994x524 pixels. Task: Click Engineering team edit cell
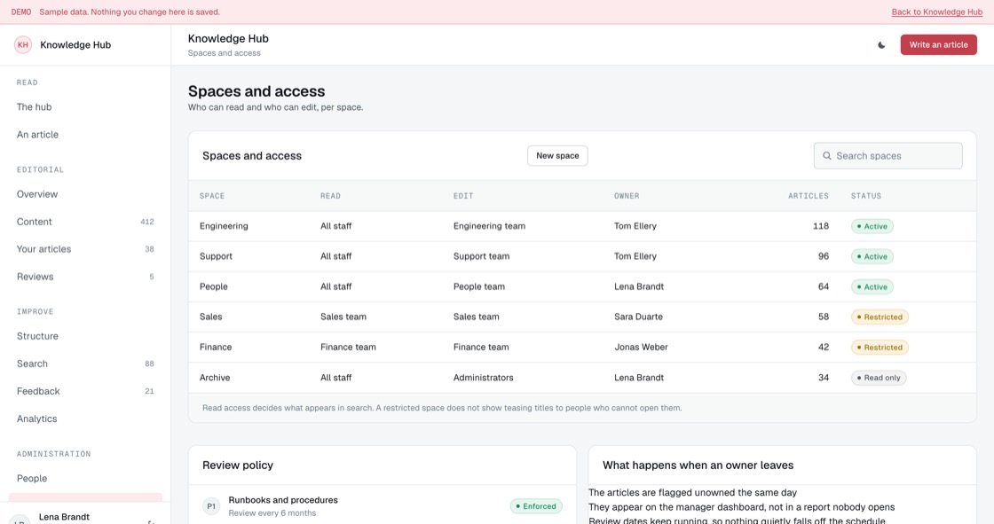pyautogui.click(x=489, y=226)
